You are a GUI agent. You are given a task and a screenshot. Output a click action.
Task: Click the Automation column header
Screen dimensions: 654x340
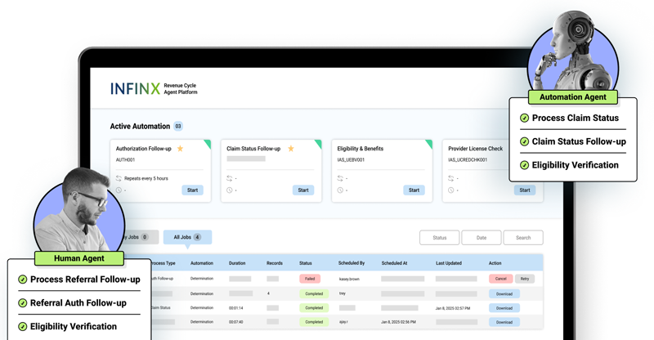pos(202,263)
